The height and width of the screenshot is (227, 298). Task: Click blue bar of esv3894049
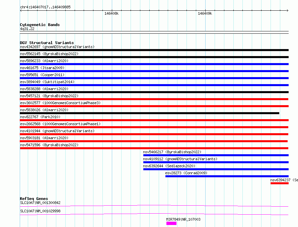154,85
